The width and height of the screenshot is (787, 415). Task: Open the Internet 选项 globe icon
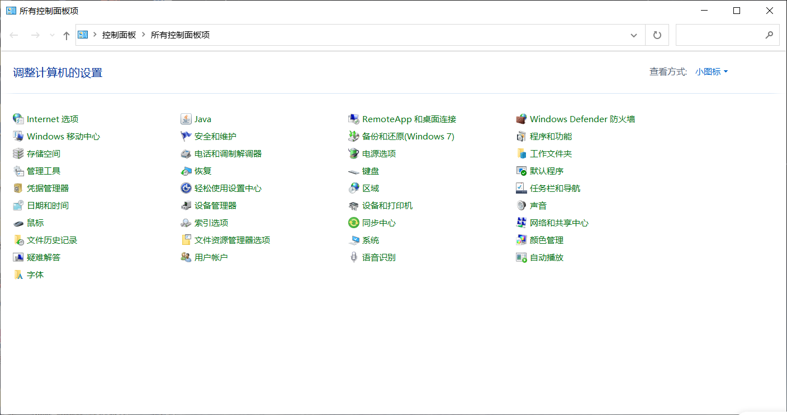[18, 119]
